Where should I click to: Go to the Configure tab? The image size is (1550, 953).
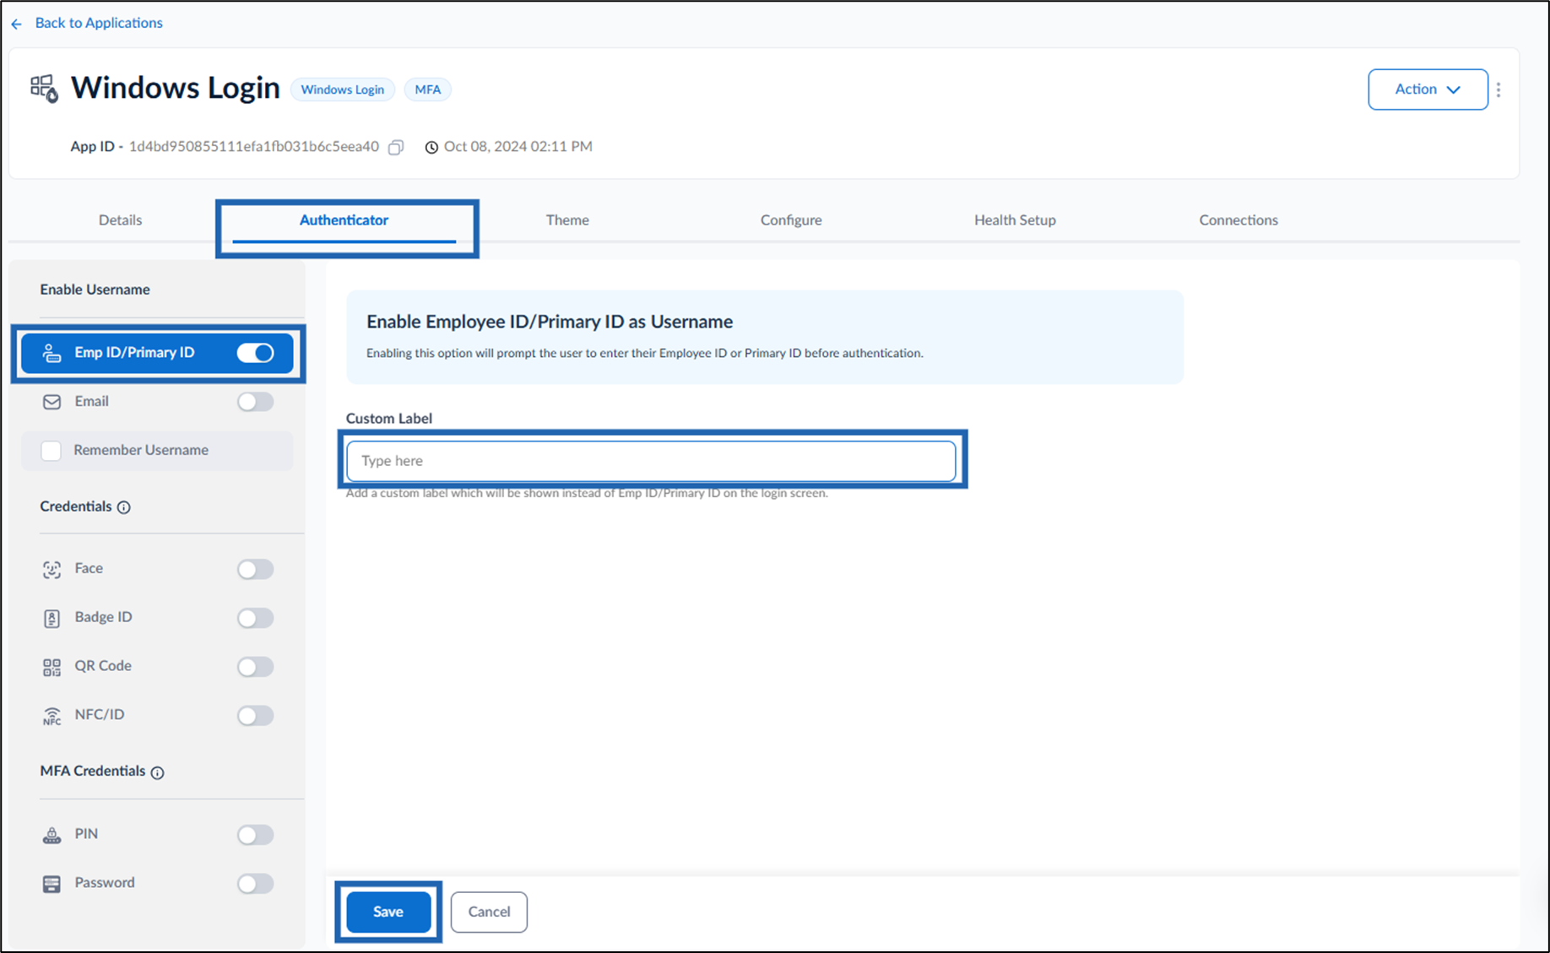click(791, 220)
